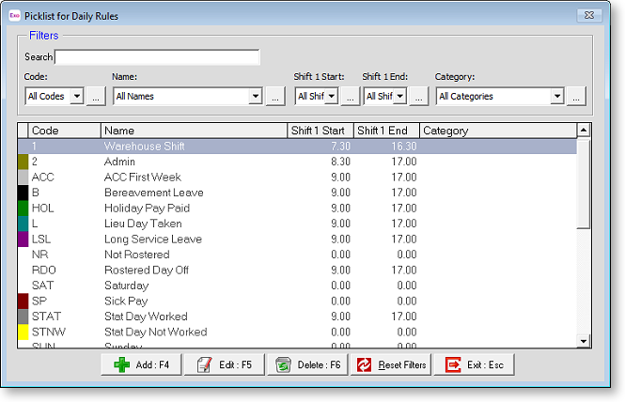Screen dimensions: 625x402
Task: Sort by the Shift 1 End column header
Action: [386, 131]
